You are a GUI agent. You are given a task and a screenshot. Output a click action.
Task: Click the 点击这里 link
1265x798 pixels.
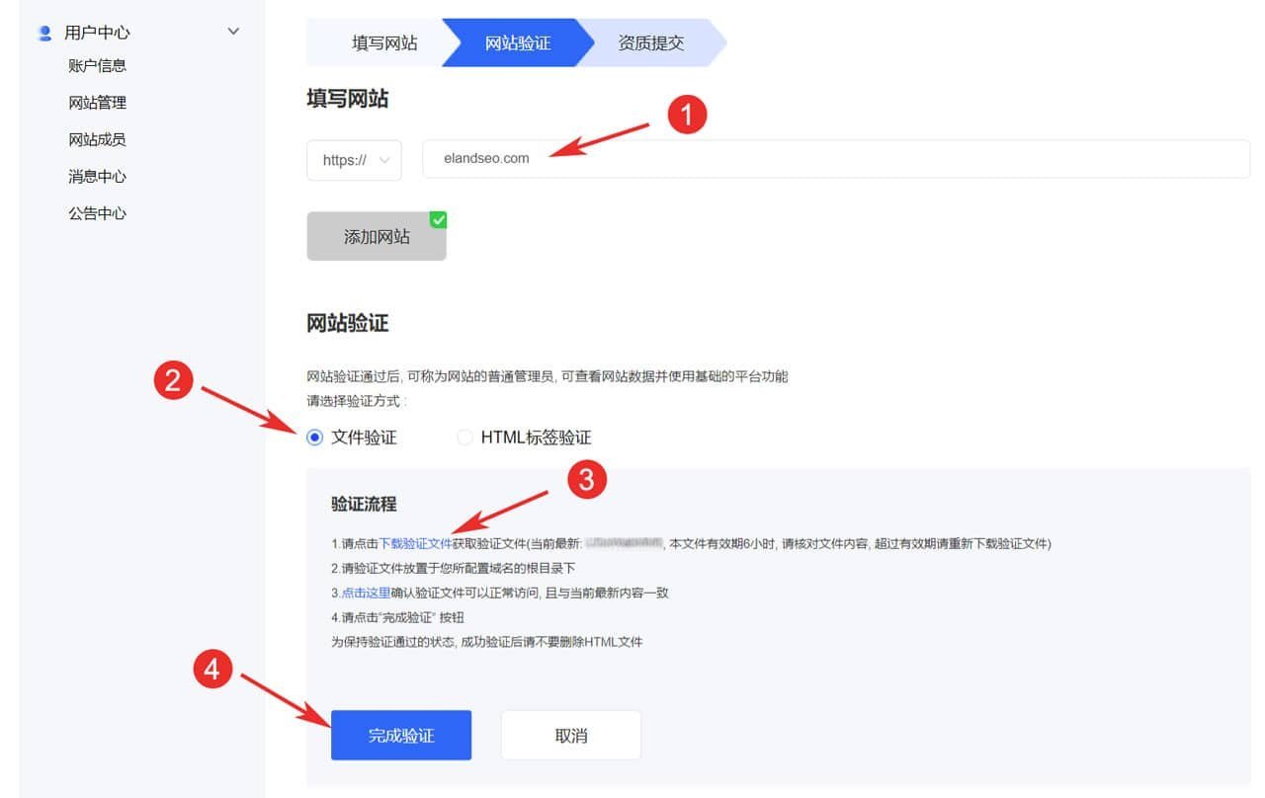[366, 594]
